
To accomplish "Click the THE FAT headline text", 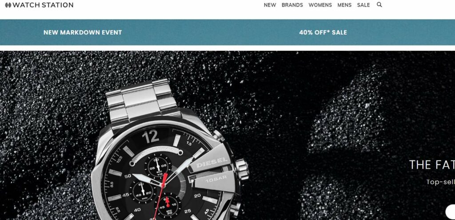I will 432,165.
